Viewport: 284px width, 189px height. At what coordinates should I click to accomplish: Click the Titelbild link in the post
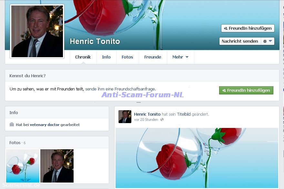[184, 114]
